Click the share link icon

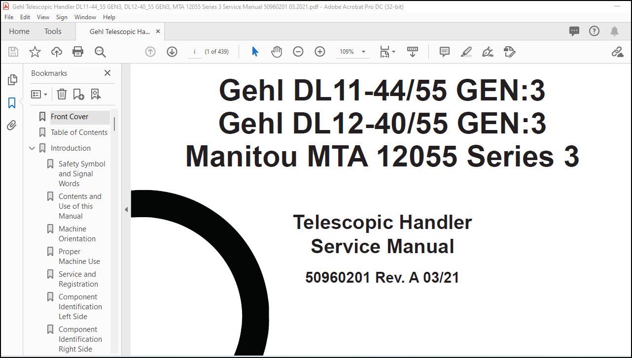coord(617,52)
